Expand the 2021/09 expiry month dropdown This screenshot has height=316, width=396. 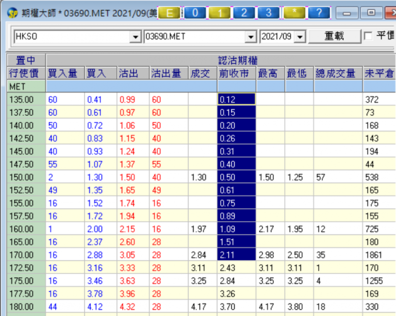300,37
